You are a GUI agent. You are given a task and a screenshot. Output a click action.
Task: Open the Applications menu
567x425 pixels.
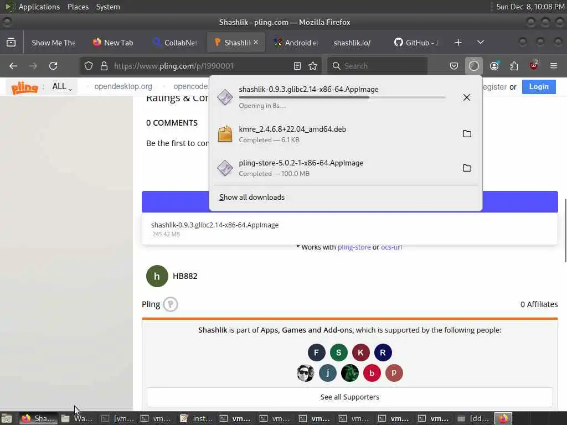tap(39, 7)
